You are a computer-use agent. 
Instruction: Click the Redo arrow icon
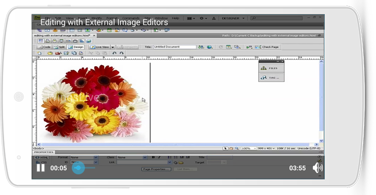click(122, 53)
